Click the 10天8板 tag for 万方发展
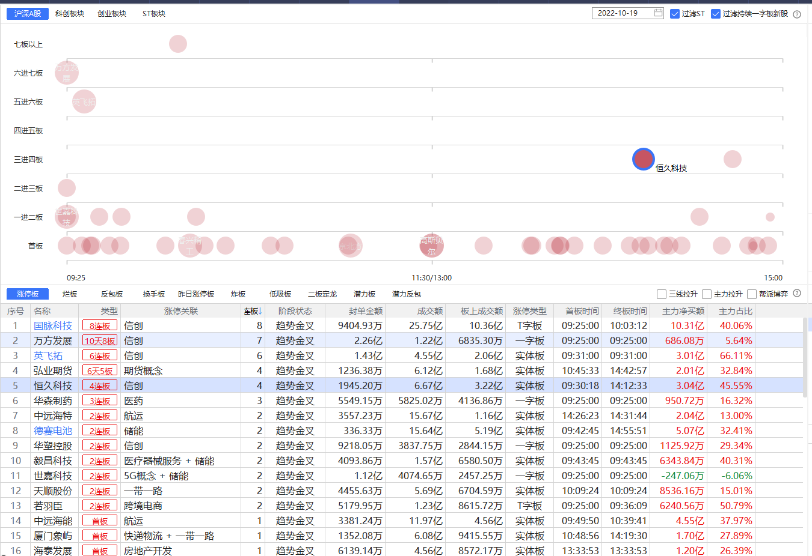The width and height of the screenshot is (812, 556). (100, 340)
